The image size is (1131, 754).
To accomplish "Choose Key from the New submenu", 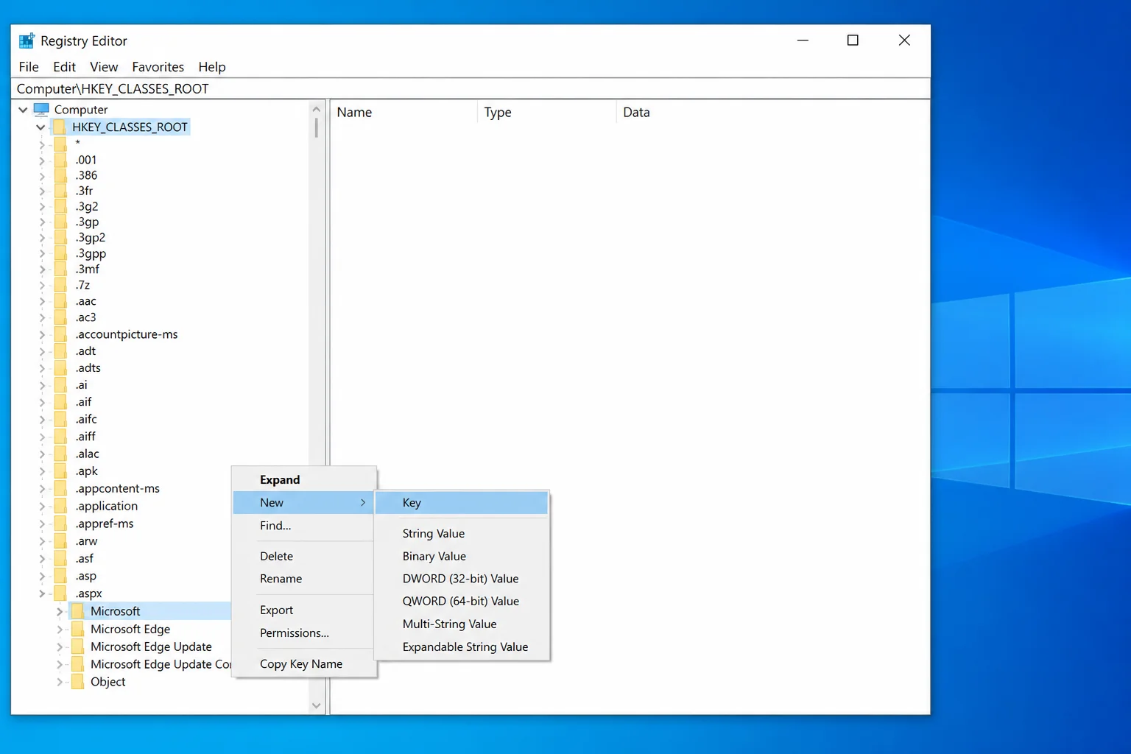I will point(462,503).
